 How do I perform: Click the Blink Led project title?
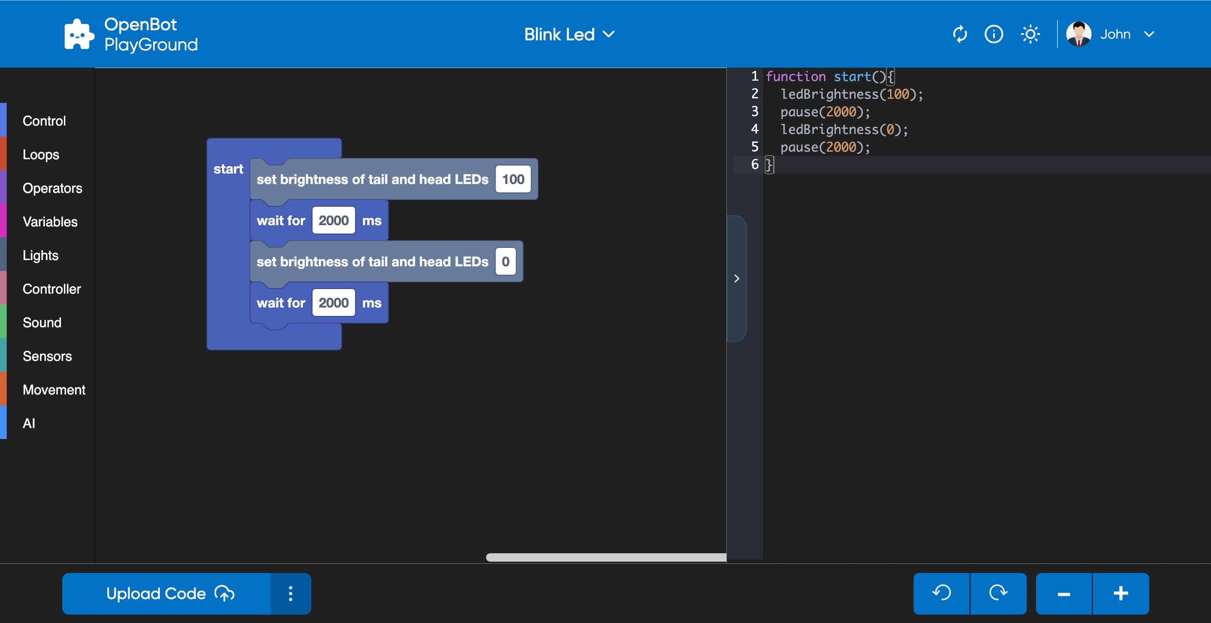coord(559,34)
